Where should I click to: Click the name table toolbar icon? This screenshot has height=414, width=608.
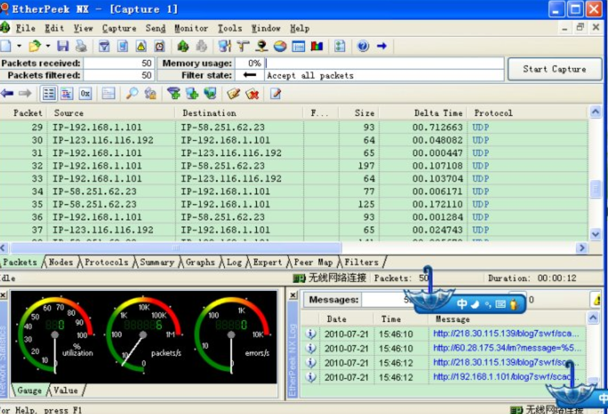point(298,46)
